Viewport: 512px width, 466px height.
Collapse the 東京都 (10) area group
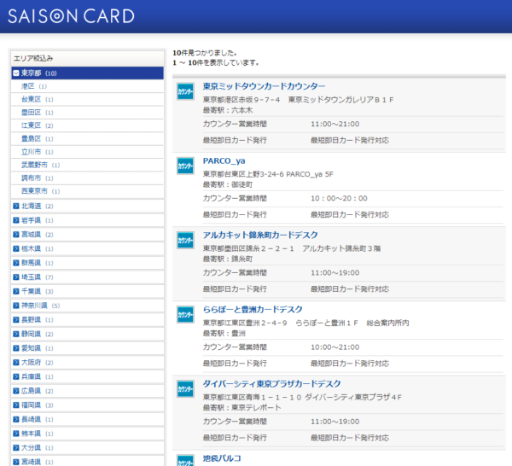click(x=88, y=73)
